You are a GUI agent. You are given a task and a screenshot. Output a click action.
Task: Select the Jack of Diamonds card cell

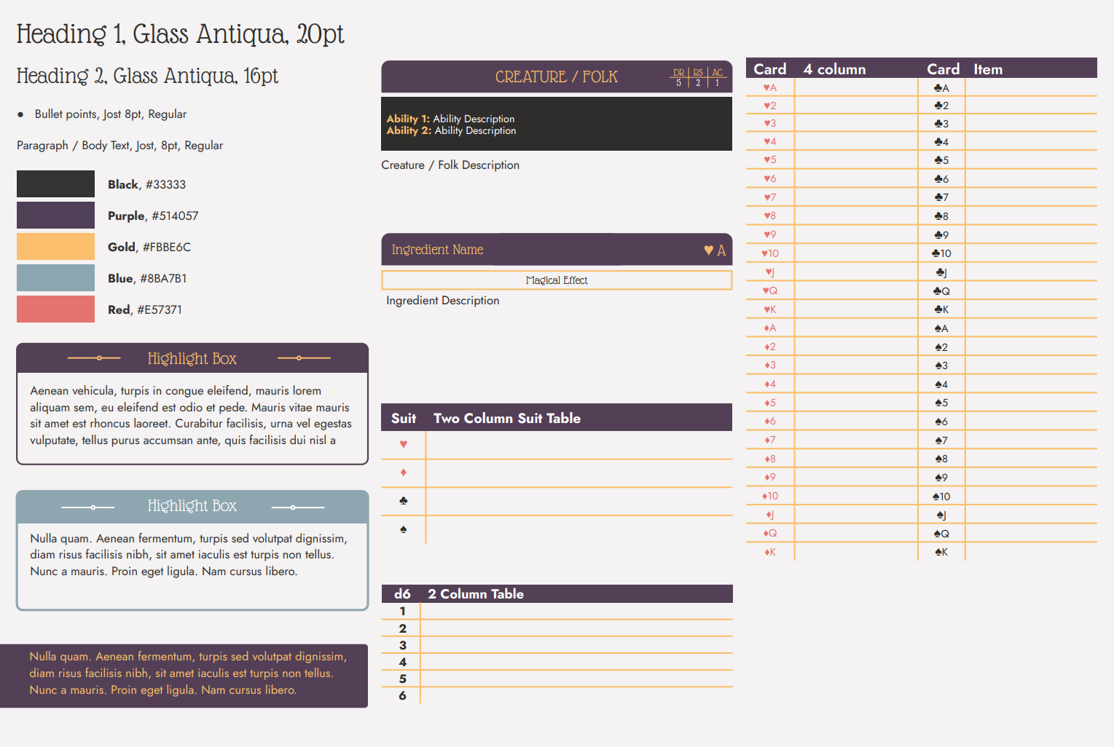[770, 515]
